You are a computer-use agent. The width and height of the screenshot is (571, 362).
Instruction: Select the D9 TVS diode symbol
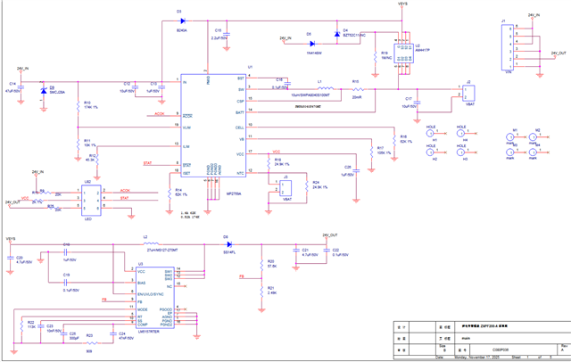tap(44, 91)
